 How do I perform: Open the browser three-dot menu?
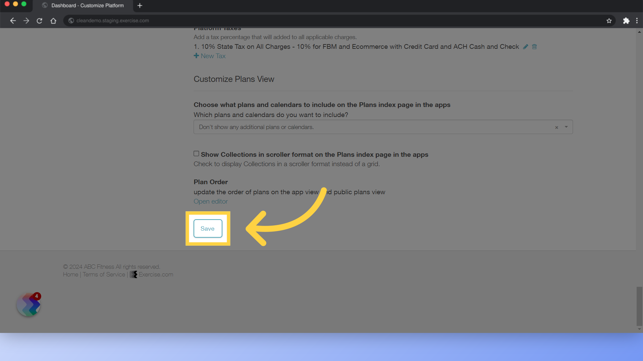[x=637, y=21]
